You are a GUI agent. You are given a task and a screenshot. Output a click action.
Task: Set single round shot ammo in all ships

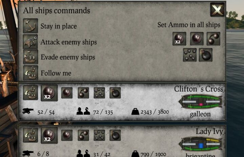tap(197, 39)
